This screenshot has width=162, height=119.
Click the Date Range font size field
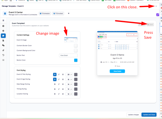[x=69, y=84]
